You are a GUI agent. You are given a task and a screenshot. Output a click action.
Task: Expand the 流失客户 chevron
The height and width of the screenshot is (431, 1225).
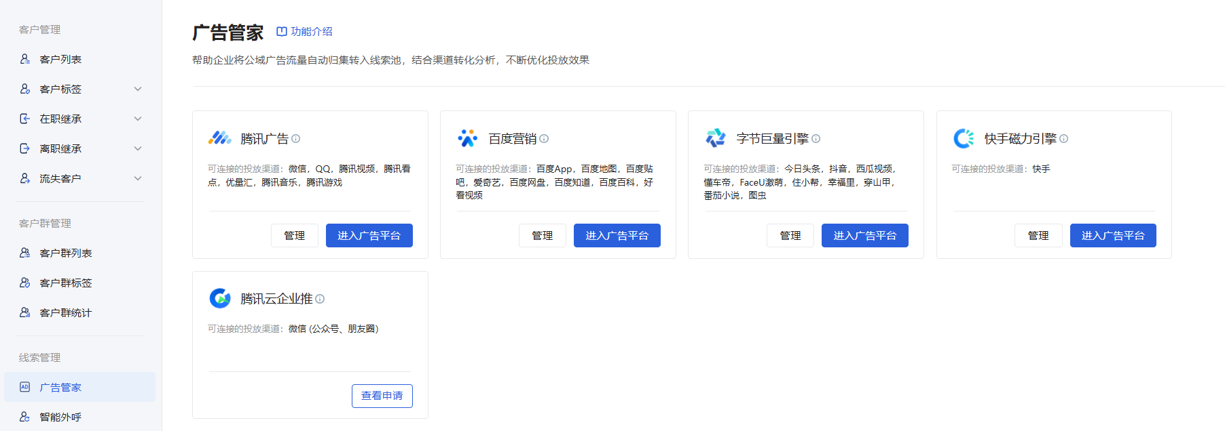[138, 178]
